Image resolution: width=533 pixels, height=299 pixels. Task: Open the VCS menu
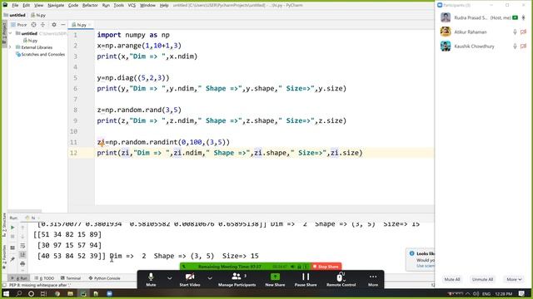[132, 6]
